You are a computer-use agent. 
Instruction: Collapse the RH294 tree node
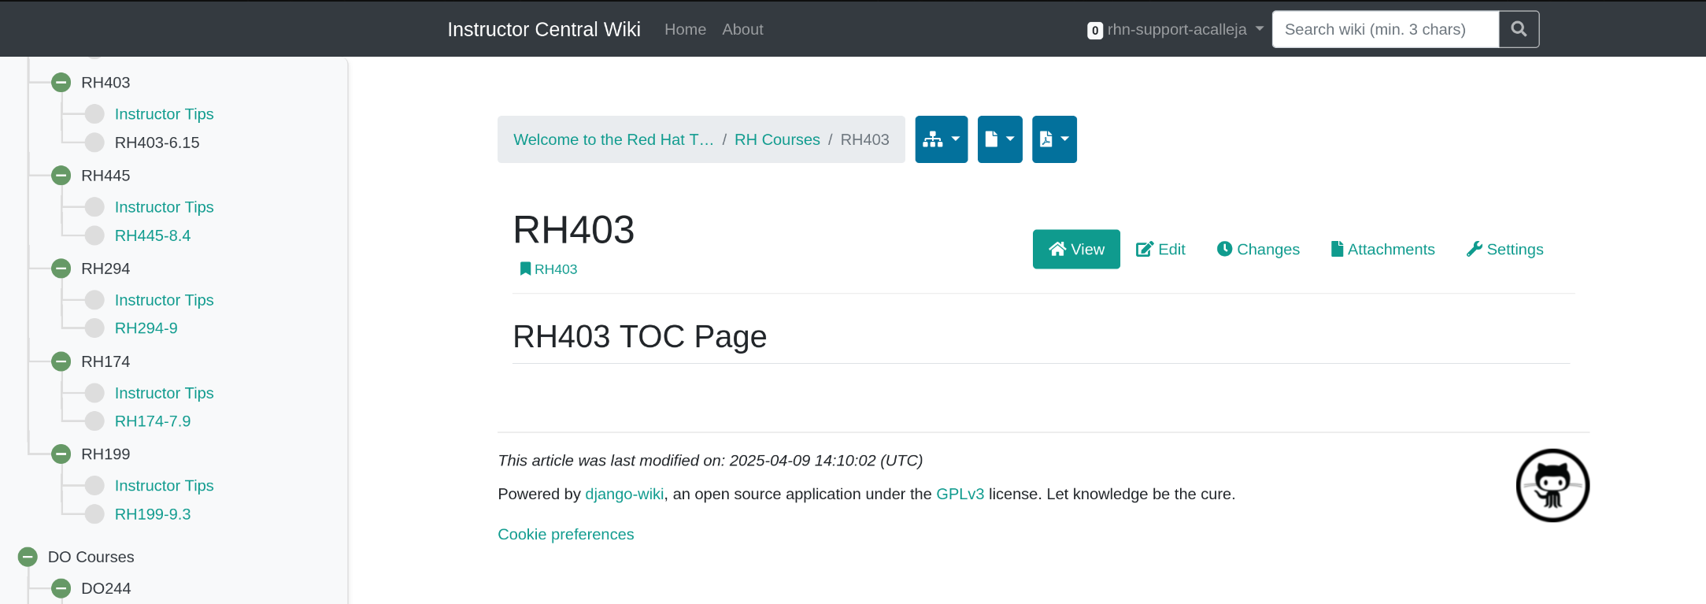[61, 268]
